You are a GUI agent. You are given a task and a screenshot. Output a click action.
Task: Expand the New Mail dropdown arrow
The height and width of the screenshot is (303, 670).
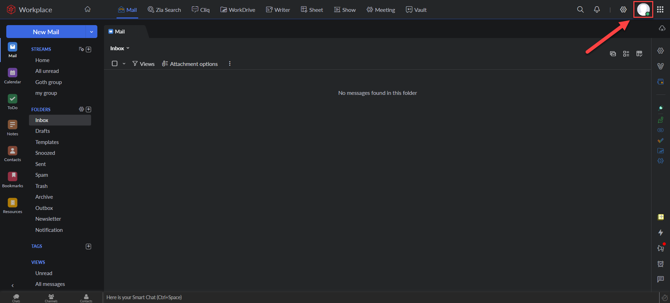point(91,32)
